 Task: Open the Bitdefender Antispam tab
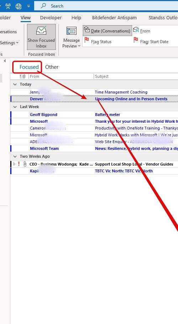(114, 18)
